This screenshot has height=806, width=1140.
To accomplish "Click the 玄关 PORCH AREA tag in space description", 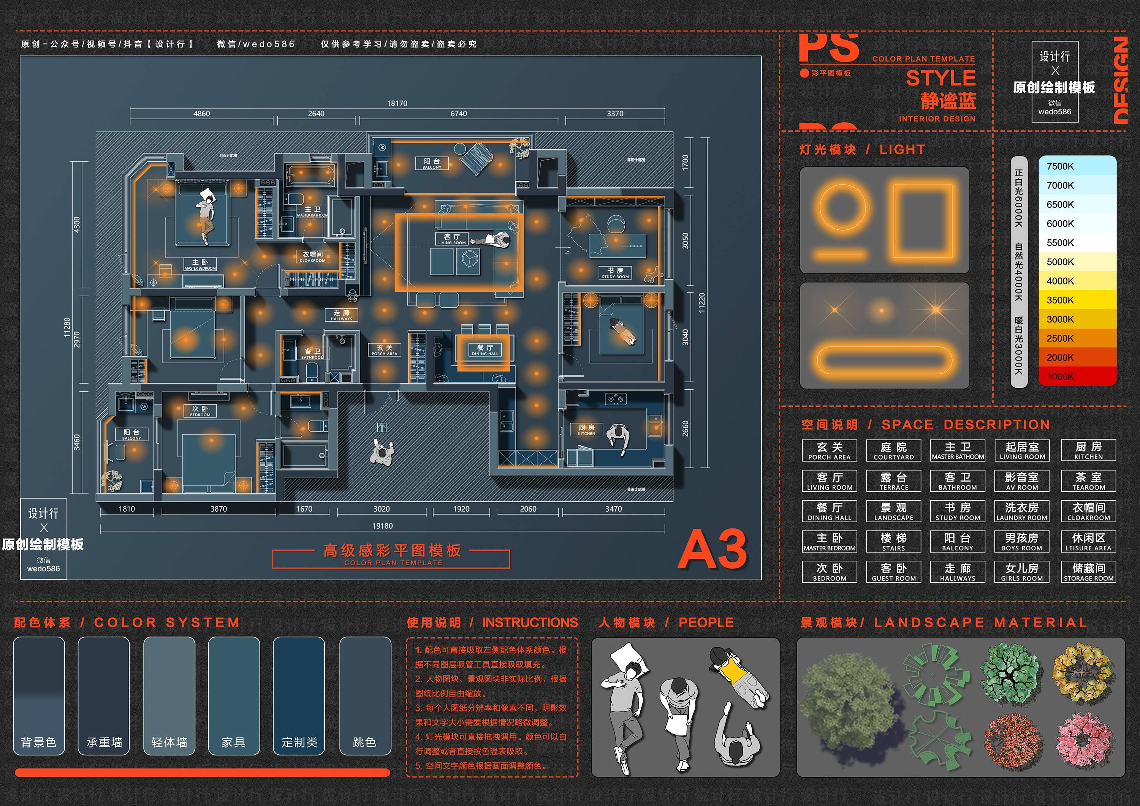I will [829, 450].
